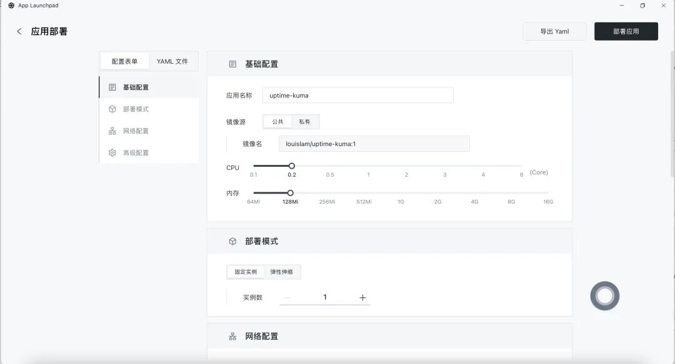Click the 4G memory label
Screen dimensions: 675x364
(x=474, y=202)
